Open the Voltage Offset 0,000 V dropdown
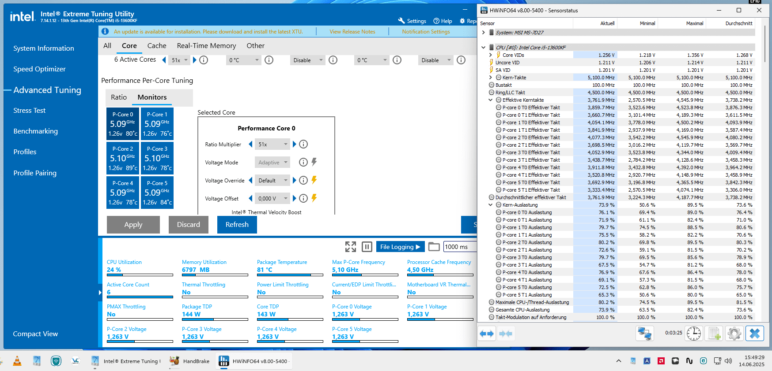Image resolution: width=772 pixels, height=371 pixels. (x=272, y=198)
